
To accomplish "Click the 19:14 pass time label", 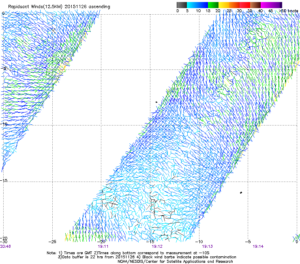I will click(258, 246).
